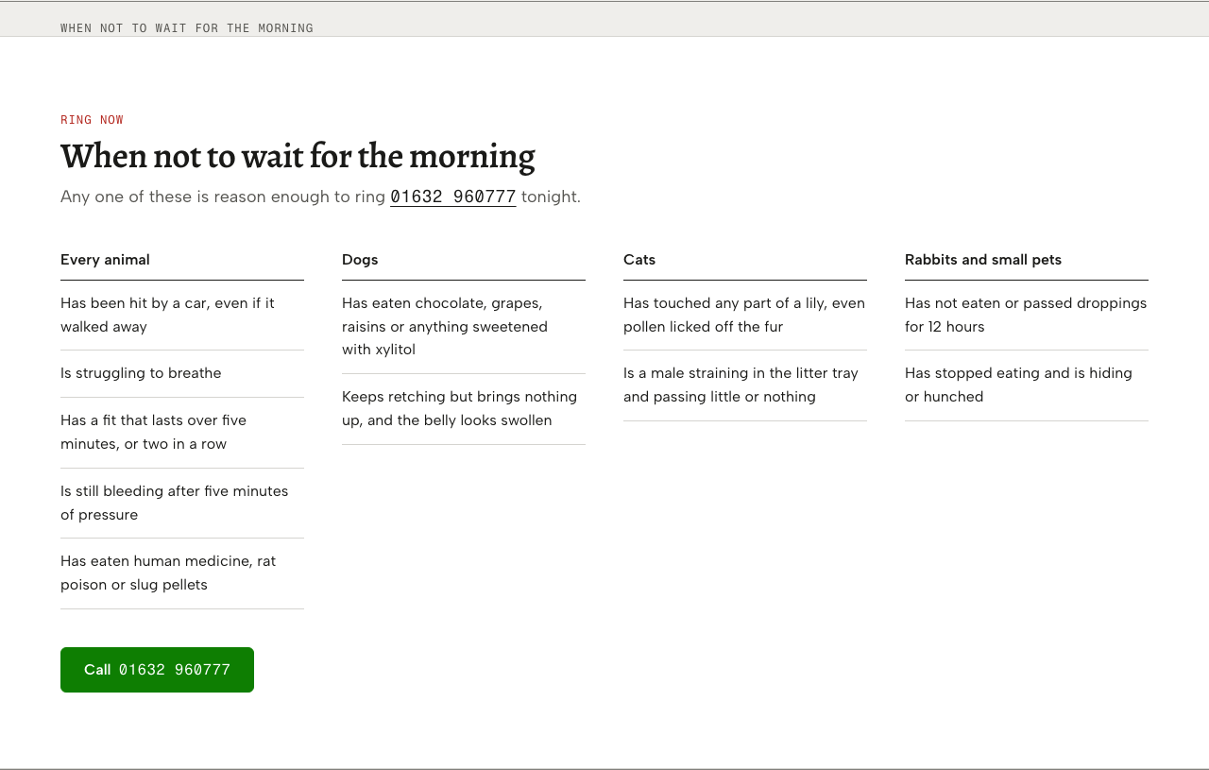Click 'Has a fit that lasts over five minutes' item
The width and height of the screenshot is (1209, 770).
182,433
